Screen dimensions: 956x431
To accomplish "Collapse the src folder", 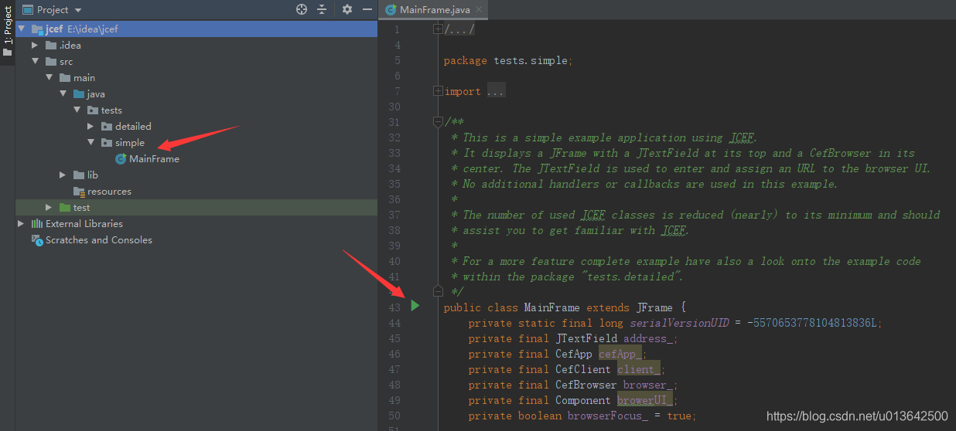I will coord(36,61).
